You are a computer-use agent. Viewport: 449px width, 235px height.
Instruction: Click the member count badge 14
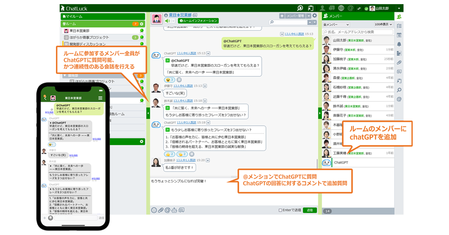pos(327,211)
